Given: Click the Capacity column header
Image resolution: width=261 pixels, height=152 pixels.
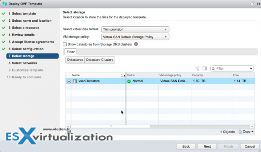Looking at the screenshot, I should 211,75.
